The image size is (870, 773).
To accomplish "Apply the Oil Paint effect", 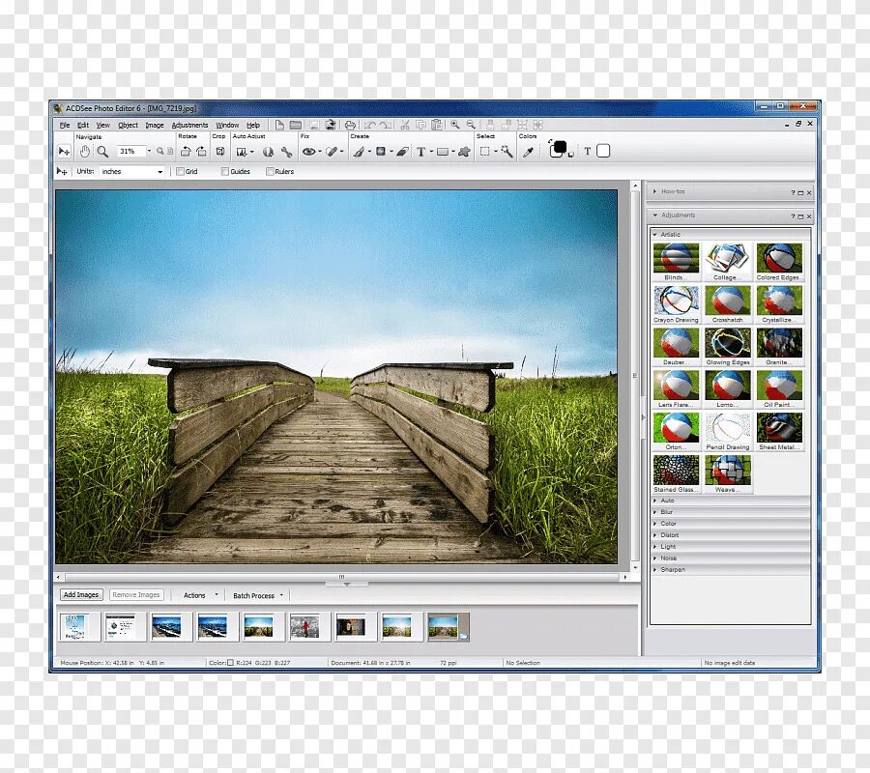I will [x=779, y=389].
